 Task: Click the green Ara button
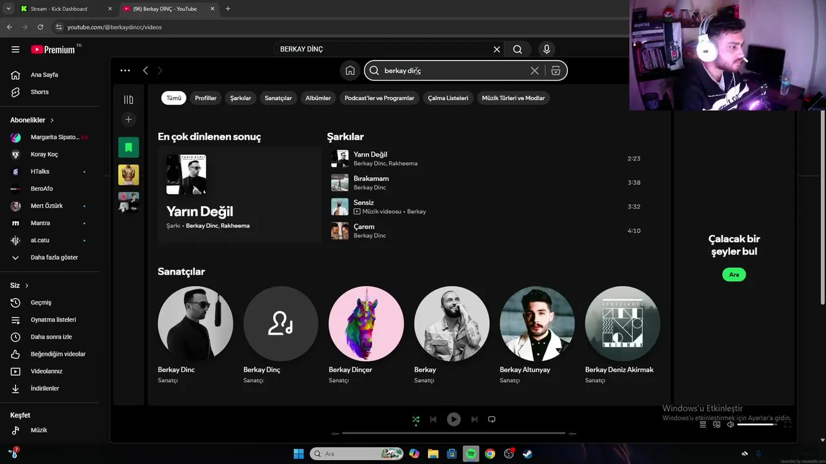point(734,275)
